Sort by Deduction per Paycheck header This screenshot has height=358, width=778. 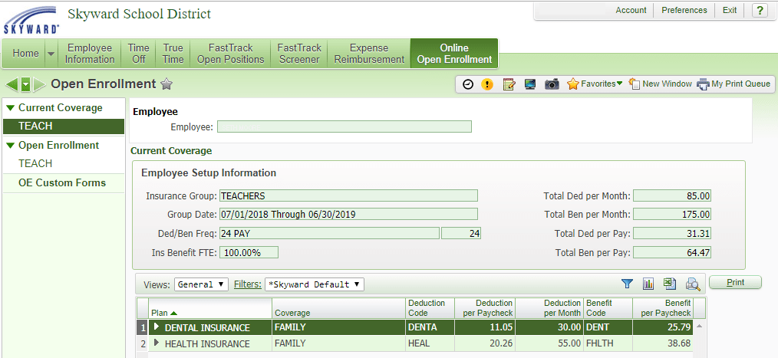click(484, 308)
